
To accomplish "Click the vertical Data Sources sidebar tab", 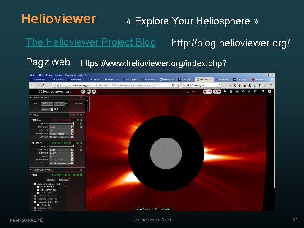I will pyautogui.click(x=87, y=104).
